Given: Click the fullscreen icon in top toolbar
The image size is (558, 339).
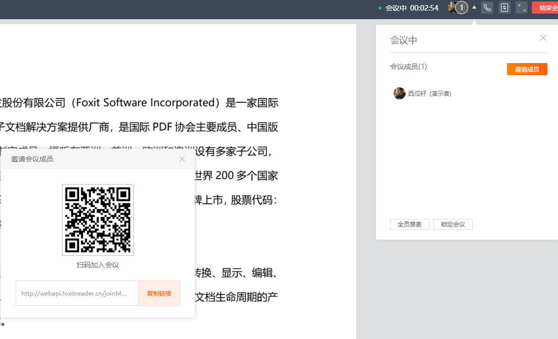Looking at the screenshot, I should [x=521, y=7].
